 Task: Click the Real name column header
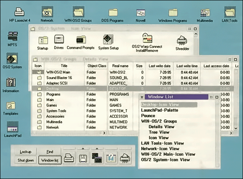(120, 66)
